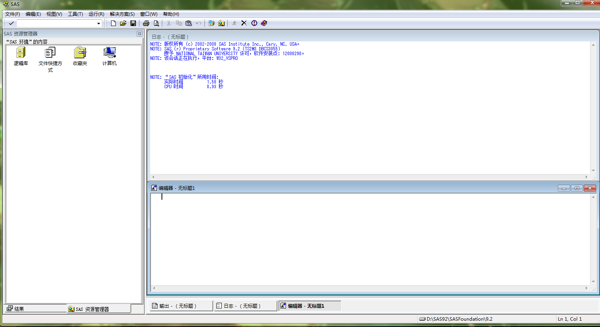Click the Ln 1, Col 1 status indicator
600x327 pixels.
pyautogui.click(x=570, y=319)
